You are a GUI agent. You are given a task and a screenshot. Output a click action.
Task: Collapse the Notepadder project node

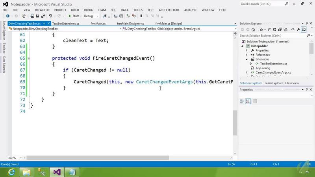pyautogui.click(x=242, y=46)
